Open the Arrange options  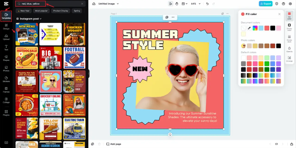pyautogui.click(x=289, y=59)
